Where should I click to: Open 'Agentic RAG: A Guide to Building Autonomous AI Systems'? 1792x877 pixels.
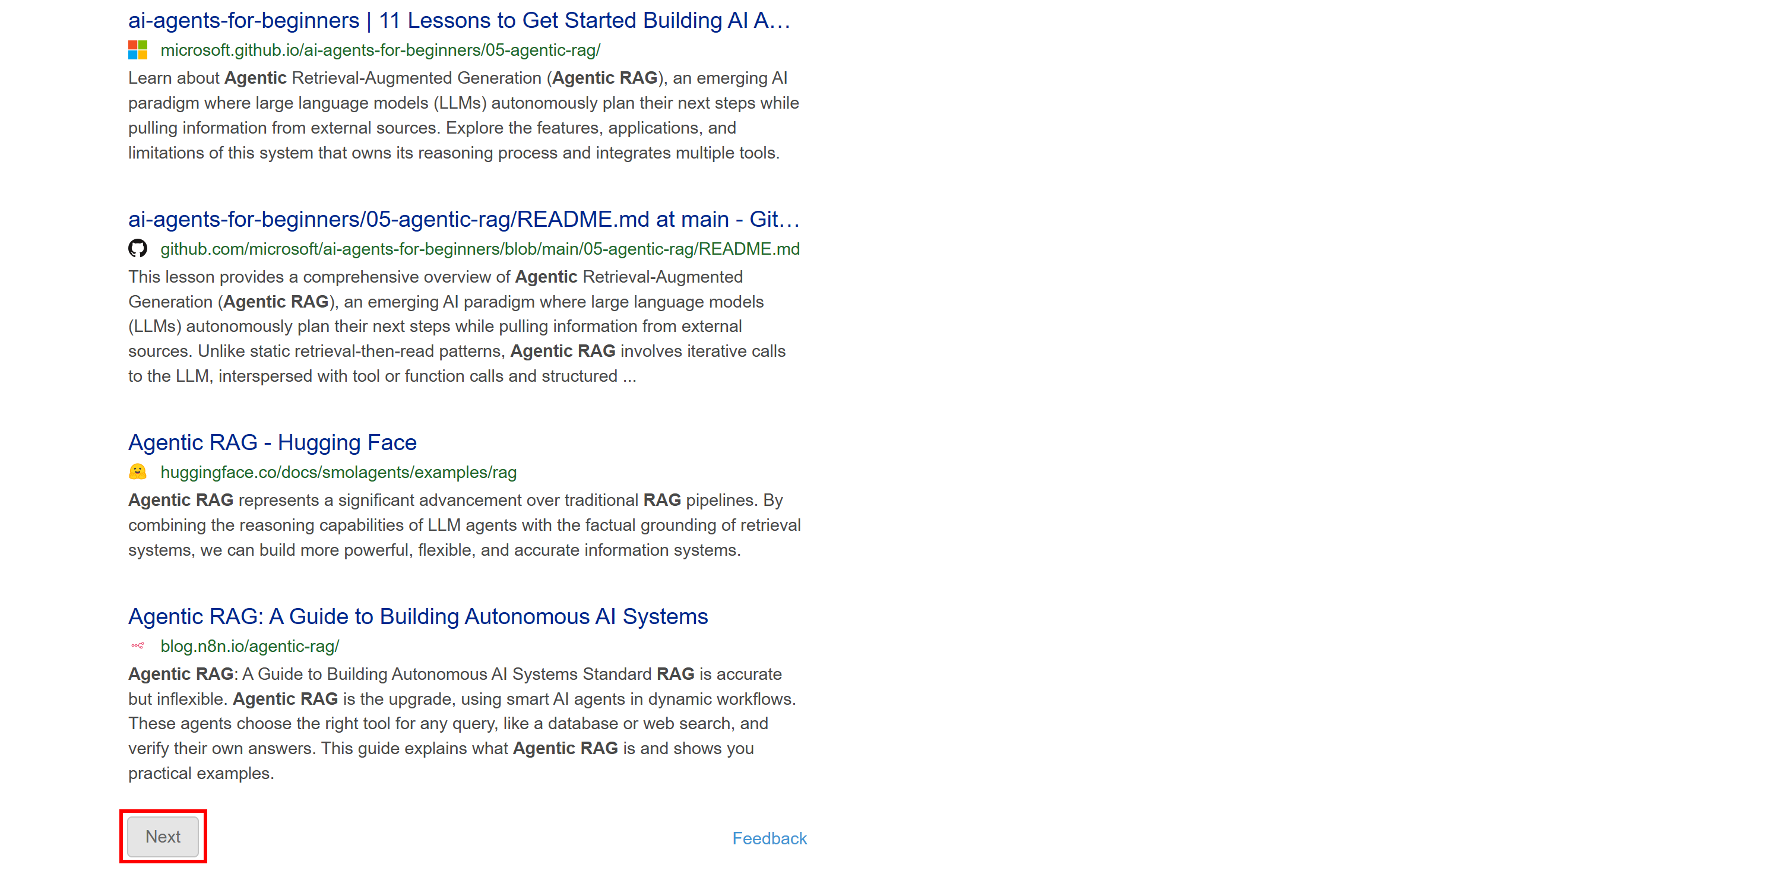pyautogui.click(x=418, y=616)
